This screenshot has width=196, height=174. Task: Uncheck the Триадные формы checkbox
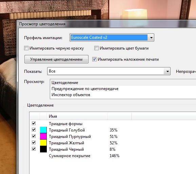point(34,123)
